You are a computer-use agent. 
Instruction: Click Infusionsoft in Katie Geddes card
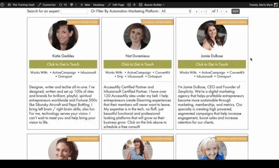click(88, 72)
